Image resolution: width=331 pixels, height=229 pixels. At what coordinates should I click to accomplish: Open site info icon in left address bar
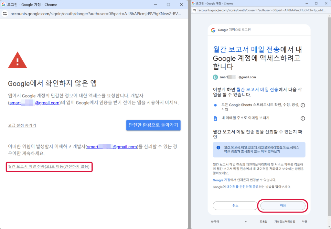click(5, 14)
